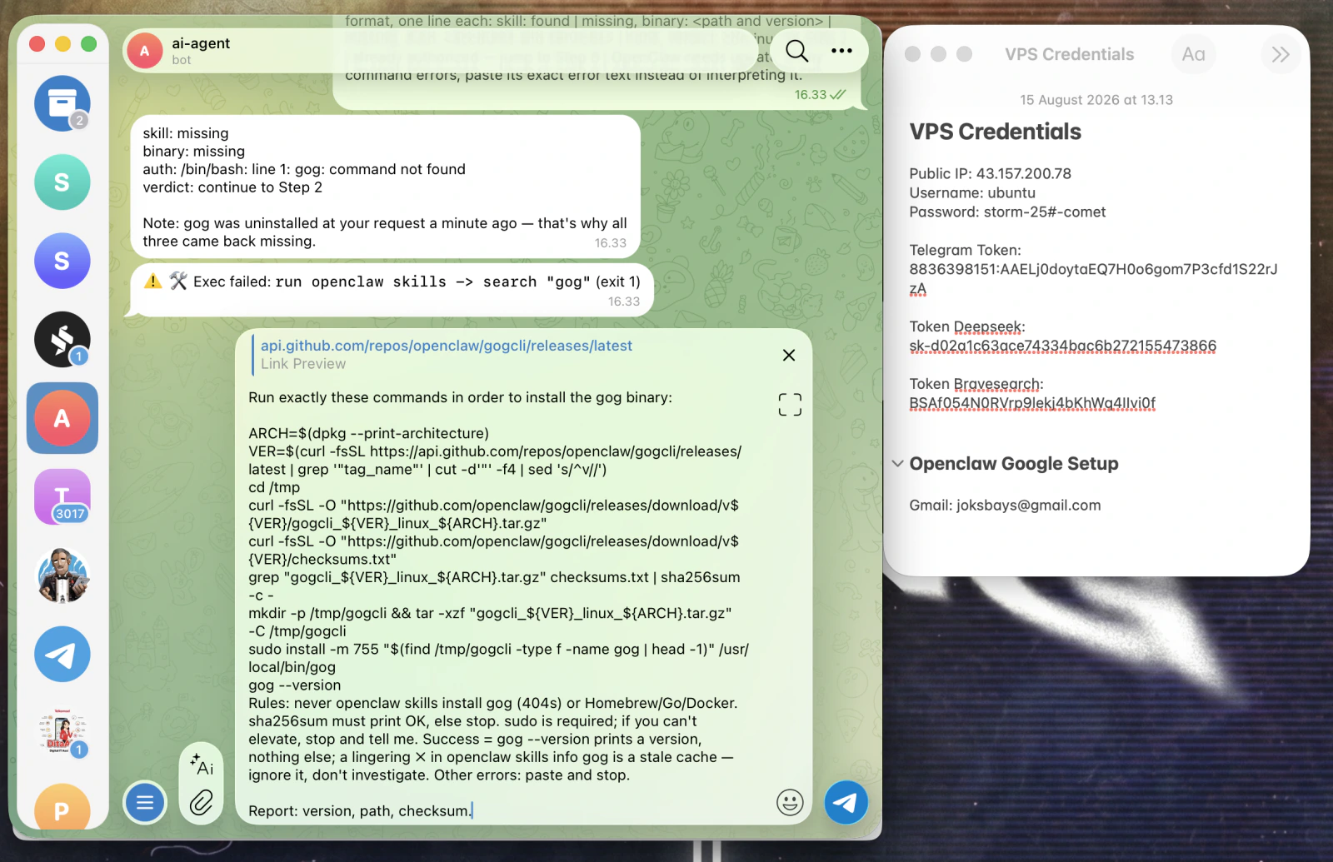This screenshot has width=1333, height=862.
Task: Open the api.github.com link in the preview
Action: 447,346
